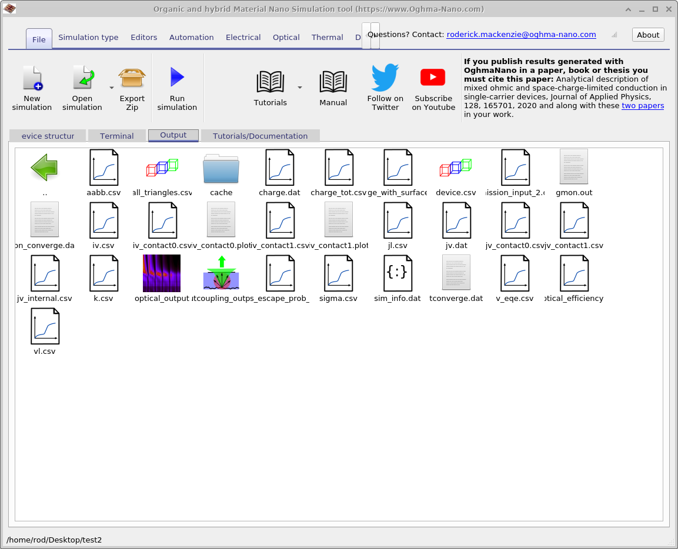
Task: Select the sim_info.dat JSON file icon
Action: coord(398,273)
